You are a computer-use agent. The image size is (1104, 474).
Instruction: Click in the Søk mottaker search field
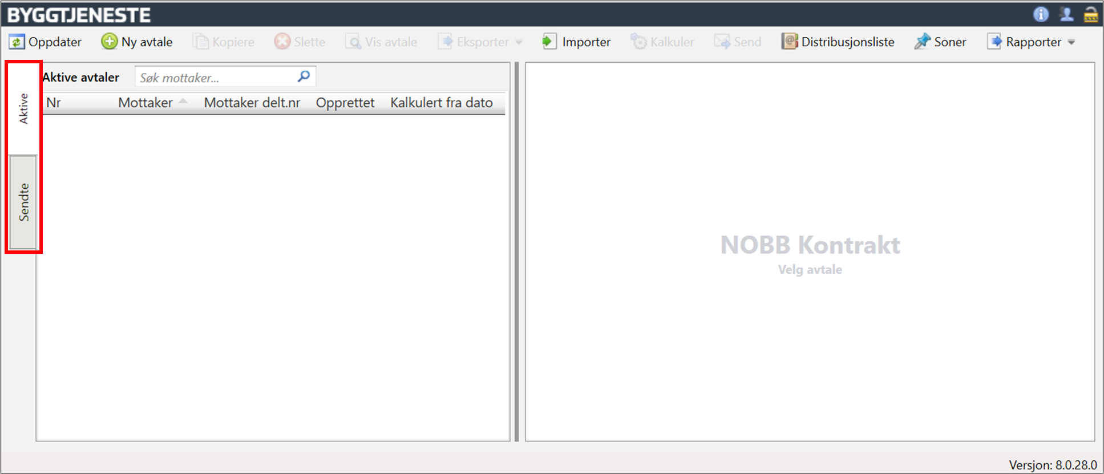[216, 78]
